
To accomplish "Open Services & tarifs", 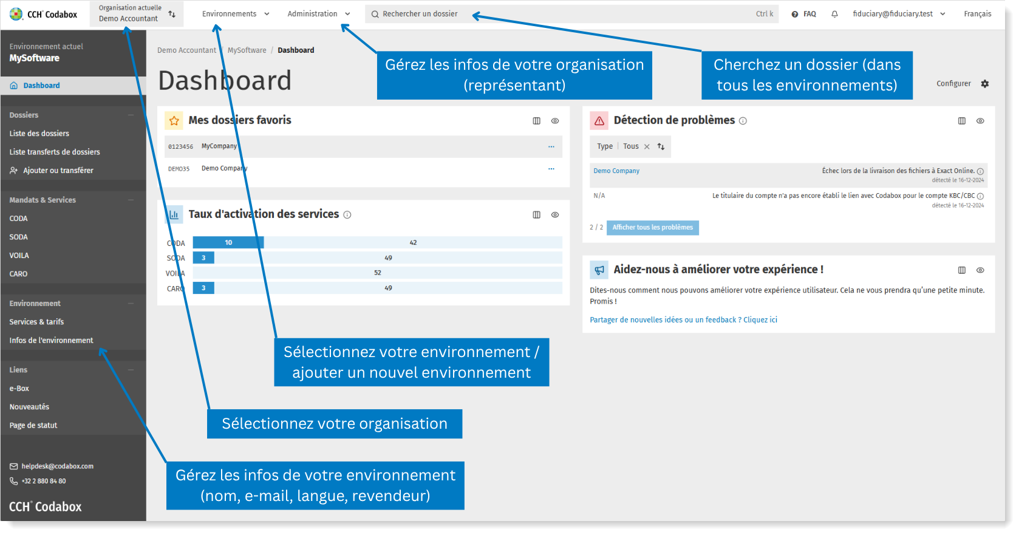I will [x=36, y=322].
